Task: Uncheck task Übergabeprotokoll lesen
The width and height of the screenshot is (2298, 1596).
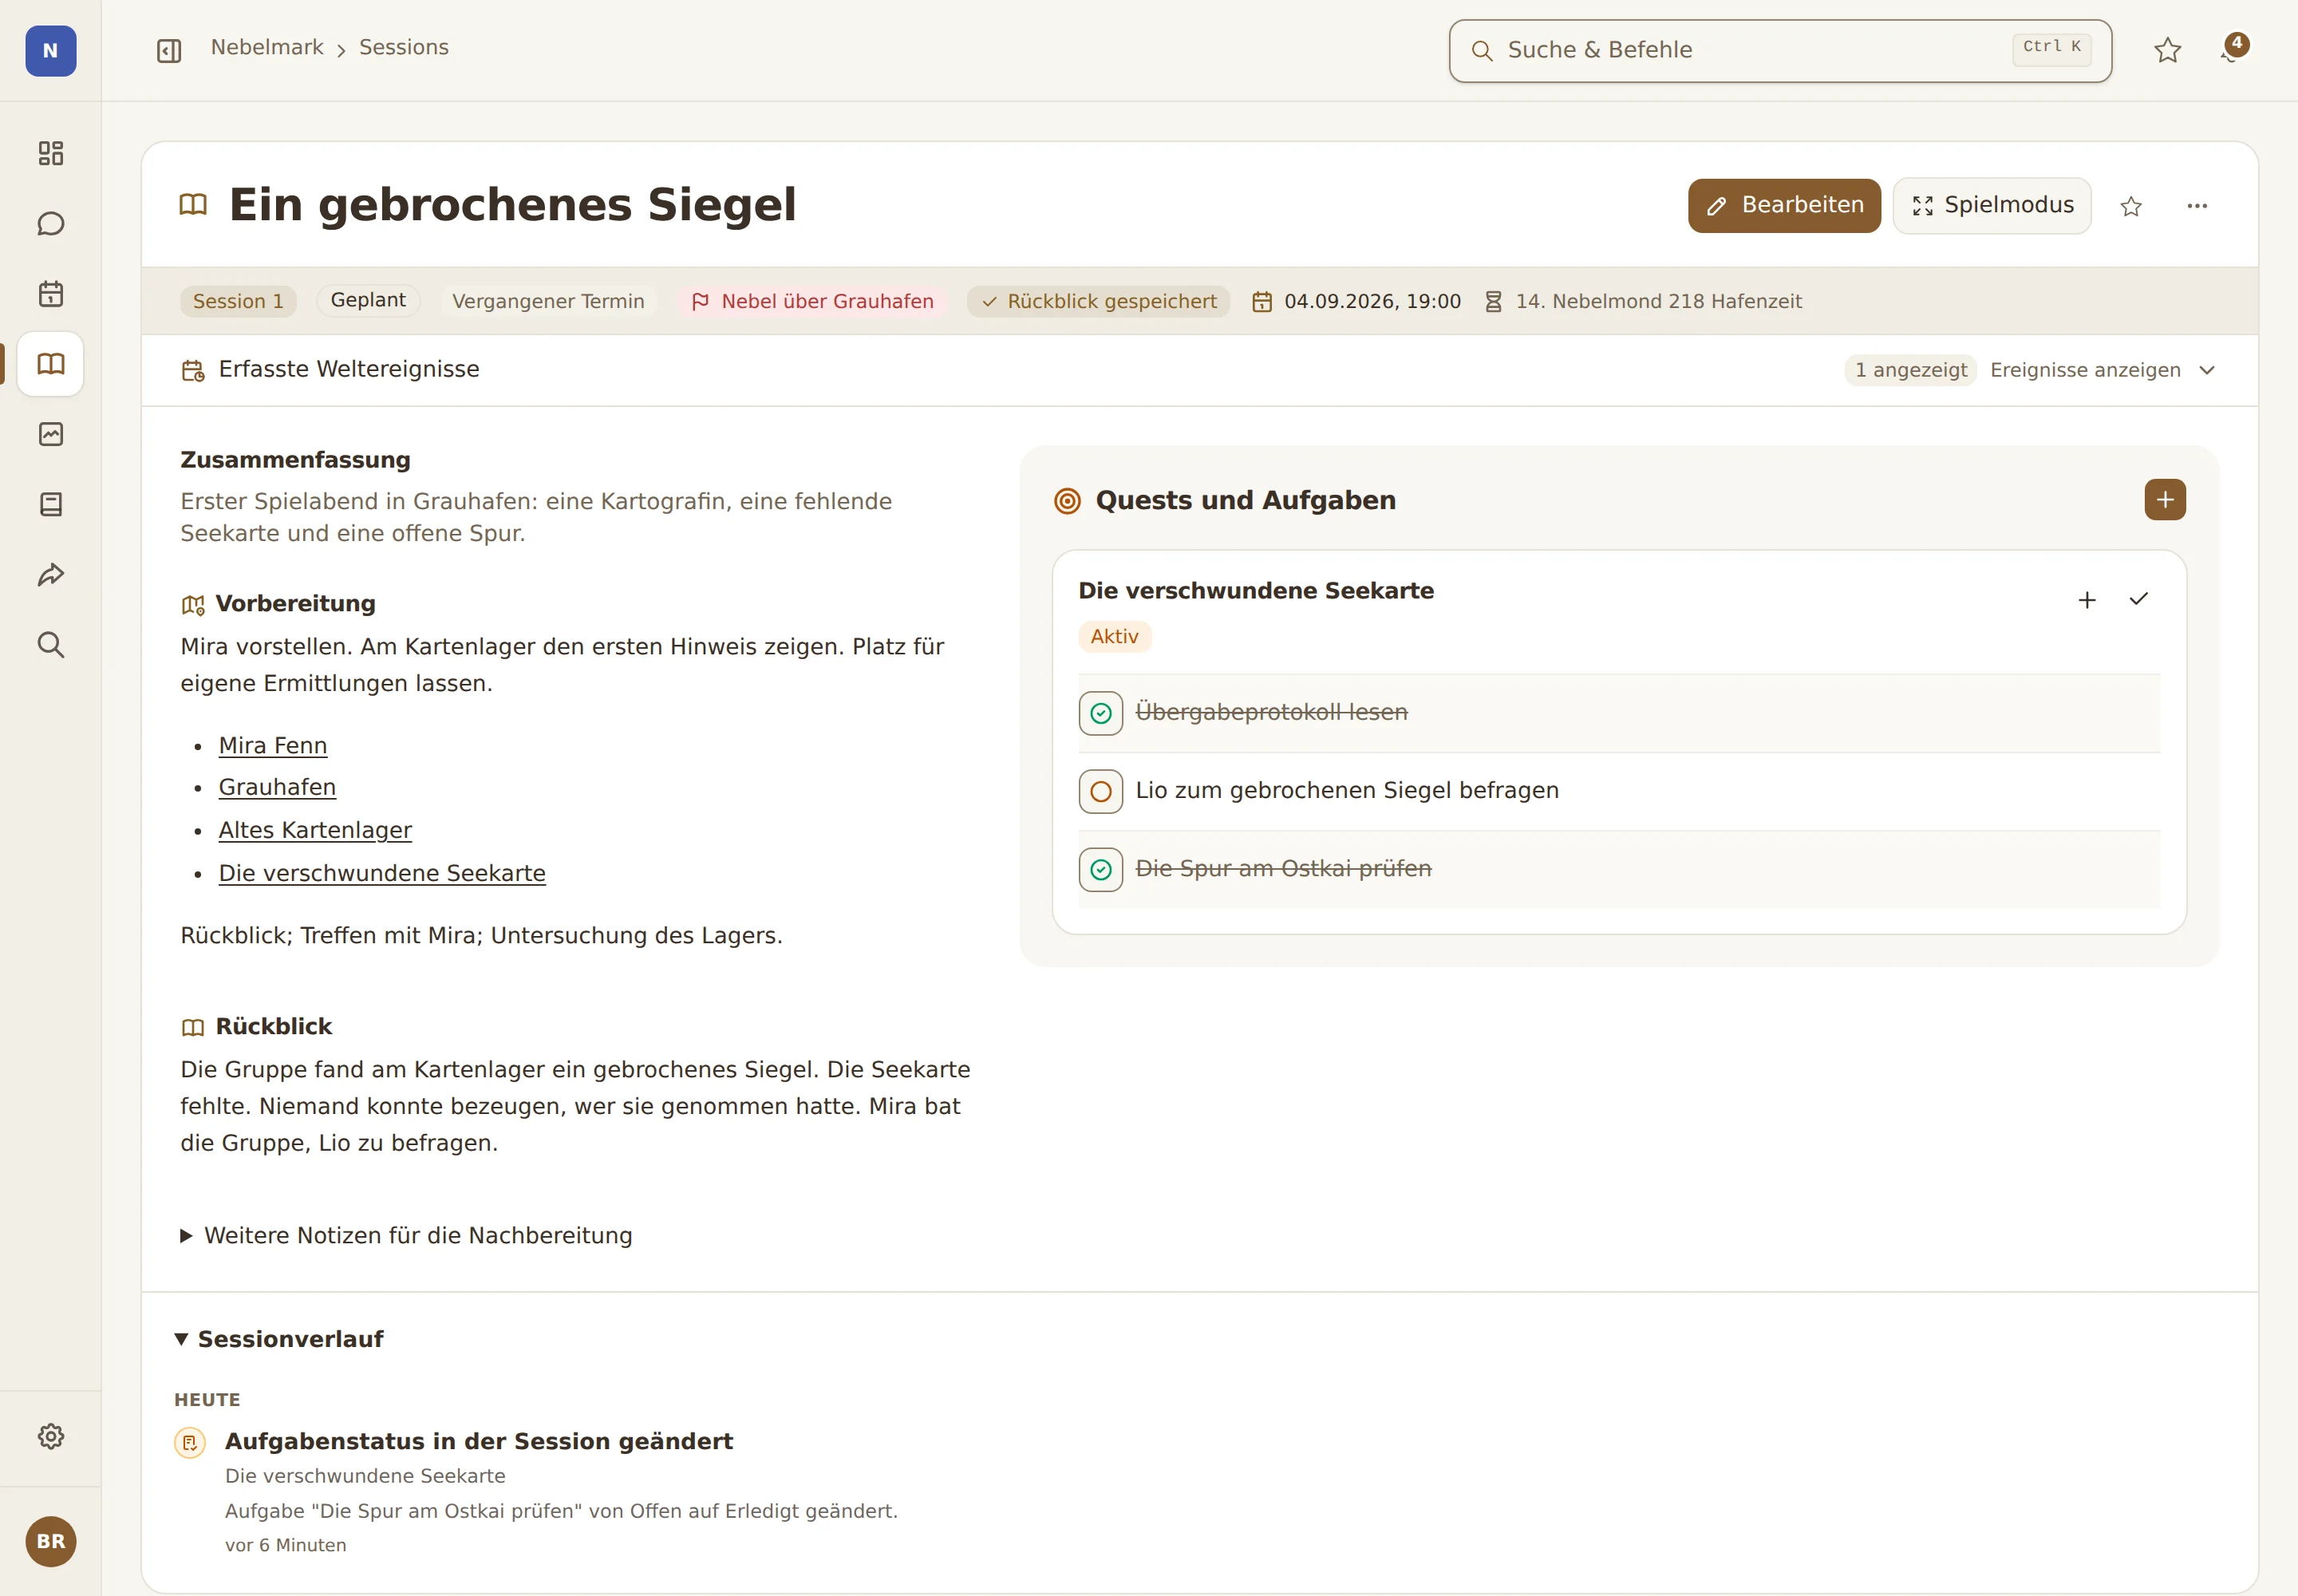Action: pyautogui.click(x=1101, y=713)
